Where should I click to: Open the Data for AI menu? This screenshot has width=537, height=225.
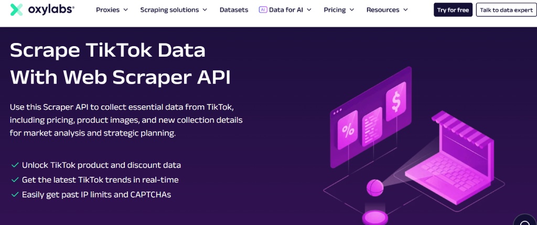285,10
